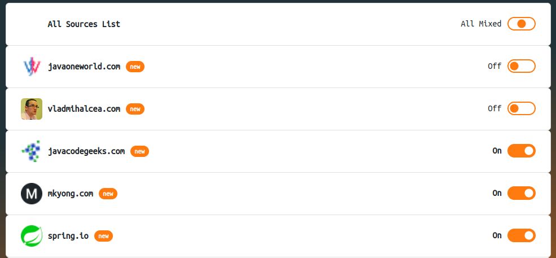Enable the javaoneworld.com source toggle
The height and width of the screenshot is (258, 556).
click(521, 66)
